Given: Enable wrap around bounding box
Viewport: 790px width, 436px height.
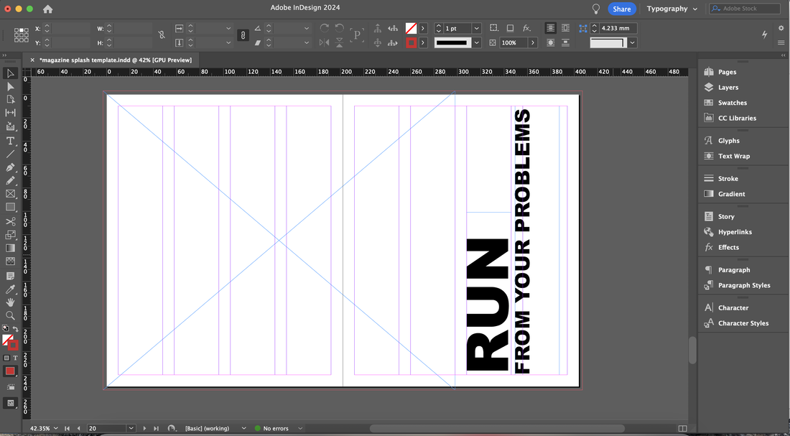Looking at the screenshot, I should click(x=566, y=28).
